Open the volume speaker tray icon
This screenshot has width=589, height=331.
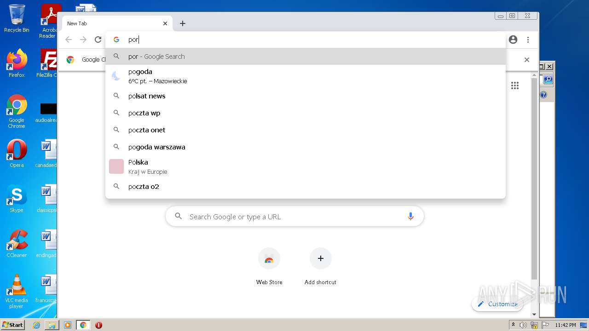point(523,325)
